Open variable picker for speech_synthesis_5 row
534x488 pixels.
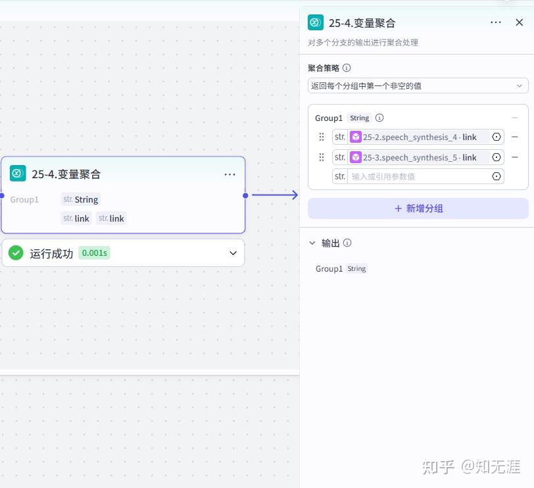click(x=497, y=157)
